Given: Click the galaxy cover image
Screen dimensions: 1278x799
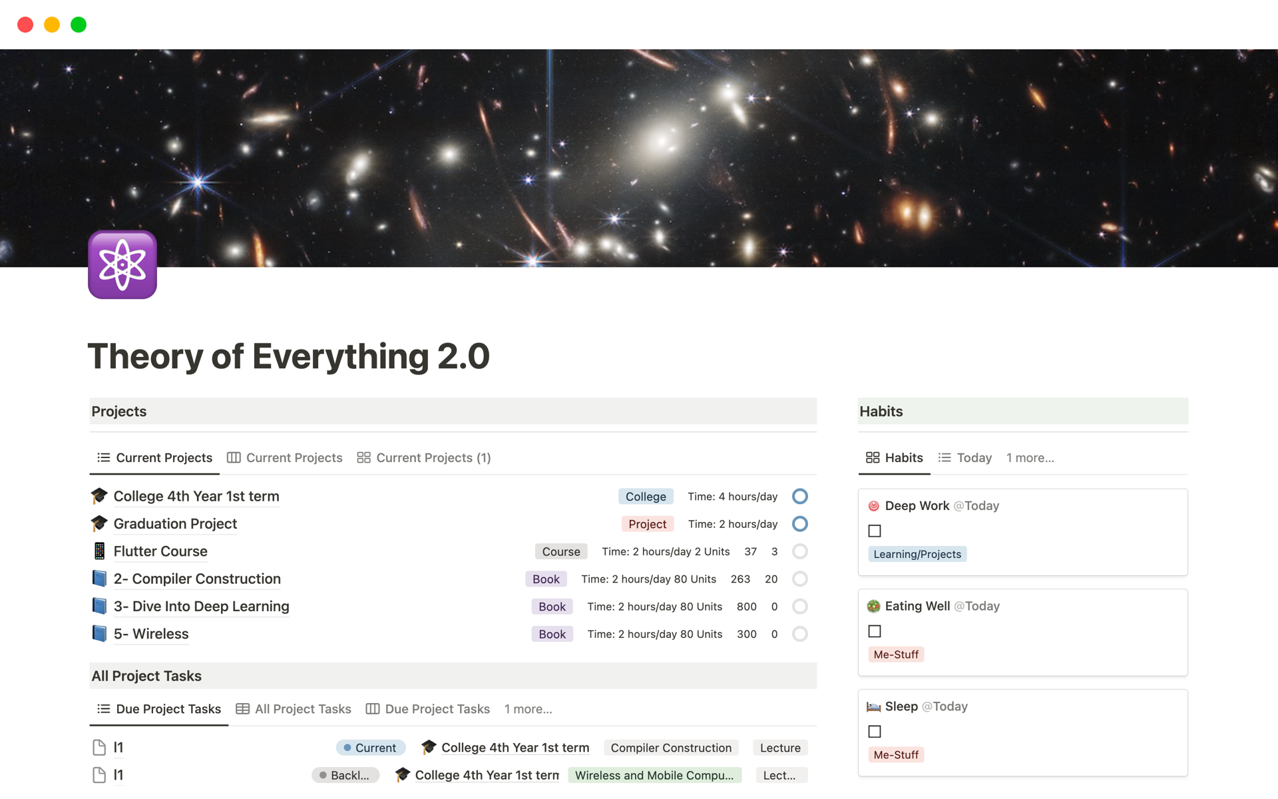Looking at the screenshot, I should click(639, 158).
